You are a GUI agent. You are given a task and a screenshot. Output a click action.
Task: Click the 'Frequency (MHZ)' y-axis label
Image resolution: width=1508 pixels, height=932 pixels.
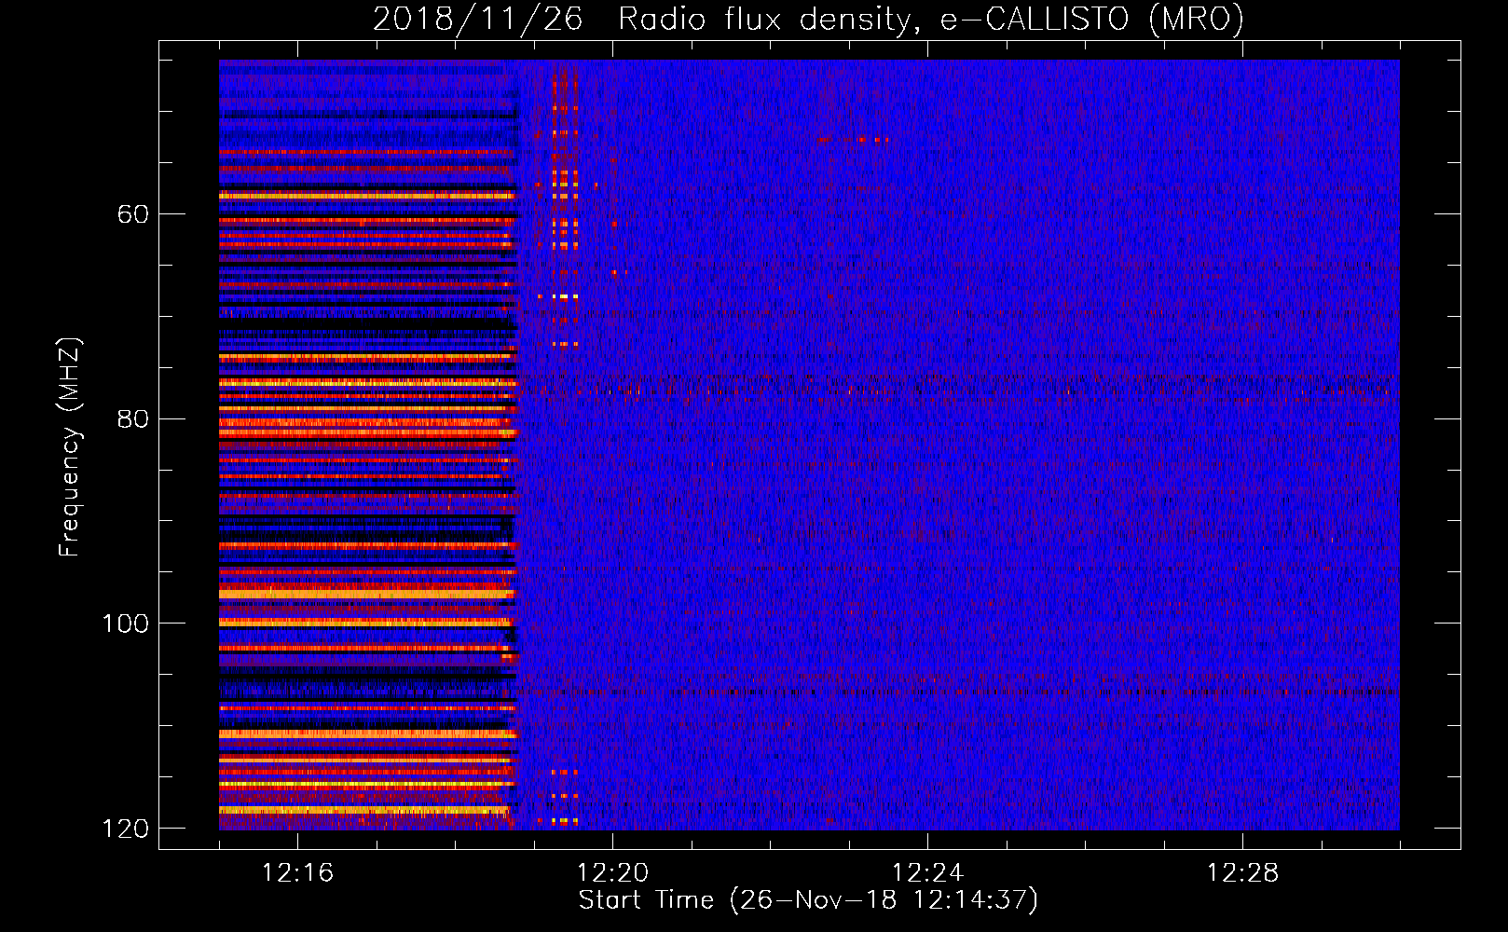click(x=71, y=447)
